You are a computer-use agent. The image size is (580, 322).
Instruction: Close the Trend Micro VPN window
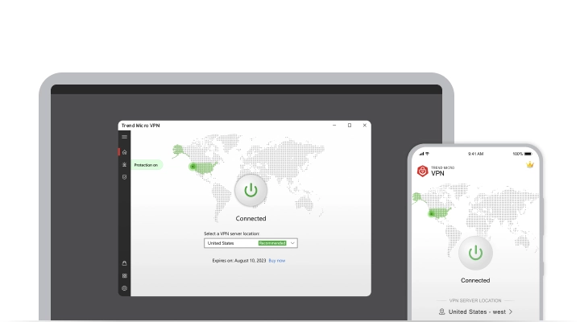[365, 126]
